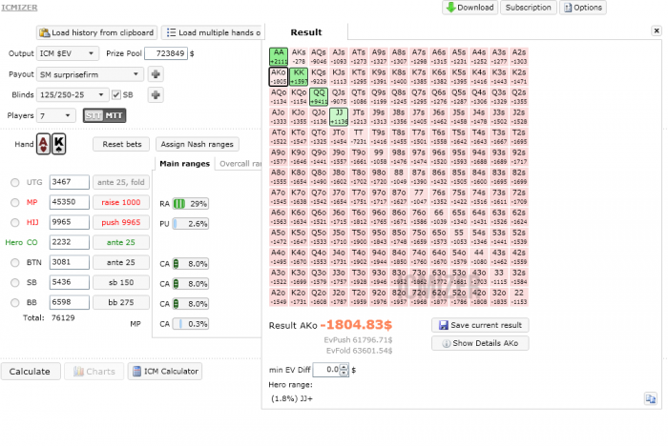
Task: Adjust the RA 29% range slider
Action: point(191,203)
